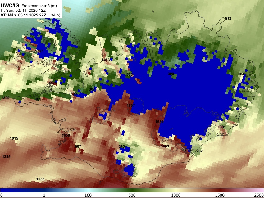This screenshot has width=264, height=198.
Task: Click the 0 tick label on the colorbar
Action: pos(2,195)
